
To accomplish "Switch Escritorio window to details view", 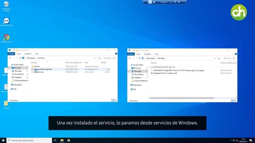I will click(112, 100).
